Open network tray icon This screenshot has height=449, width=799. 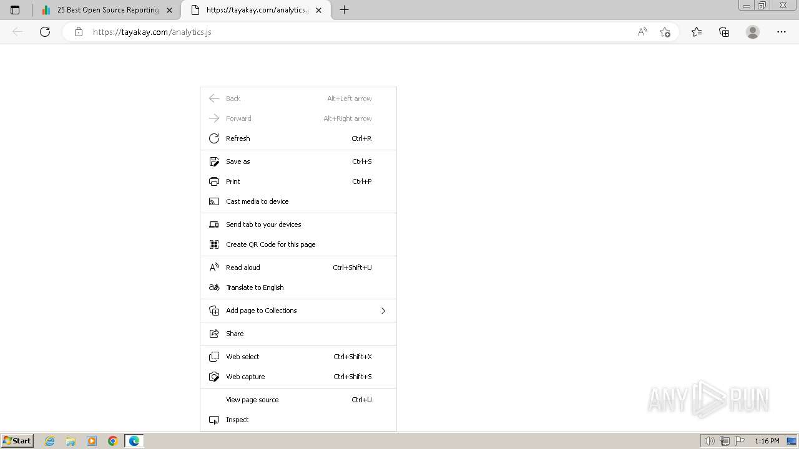tap(725, 441)
